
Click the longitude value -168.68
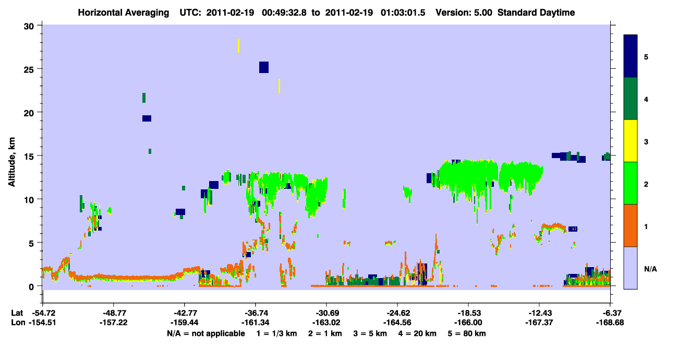point(611,322)
